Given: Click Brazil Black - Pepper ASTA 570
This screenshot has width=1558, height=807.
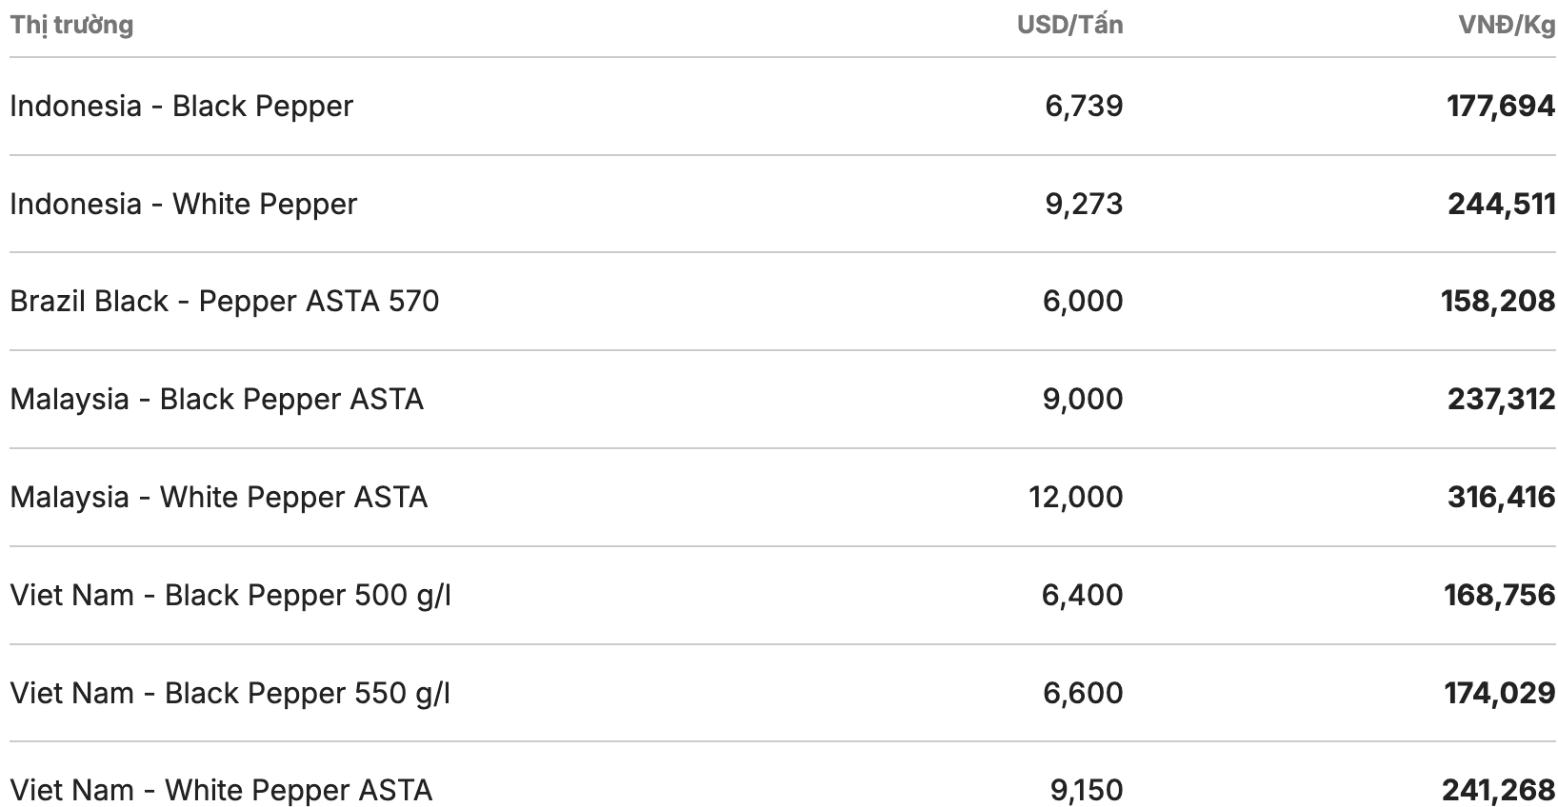Looking at the screenshot, I should click(x=225, y=301).
